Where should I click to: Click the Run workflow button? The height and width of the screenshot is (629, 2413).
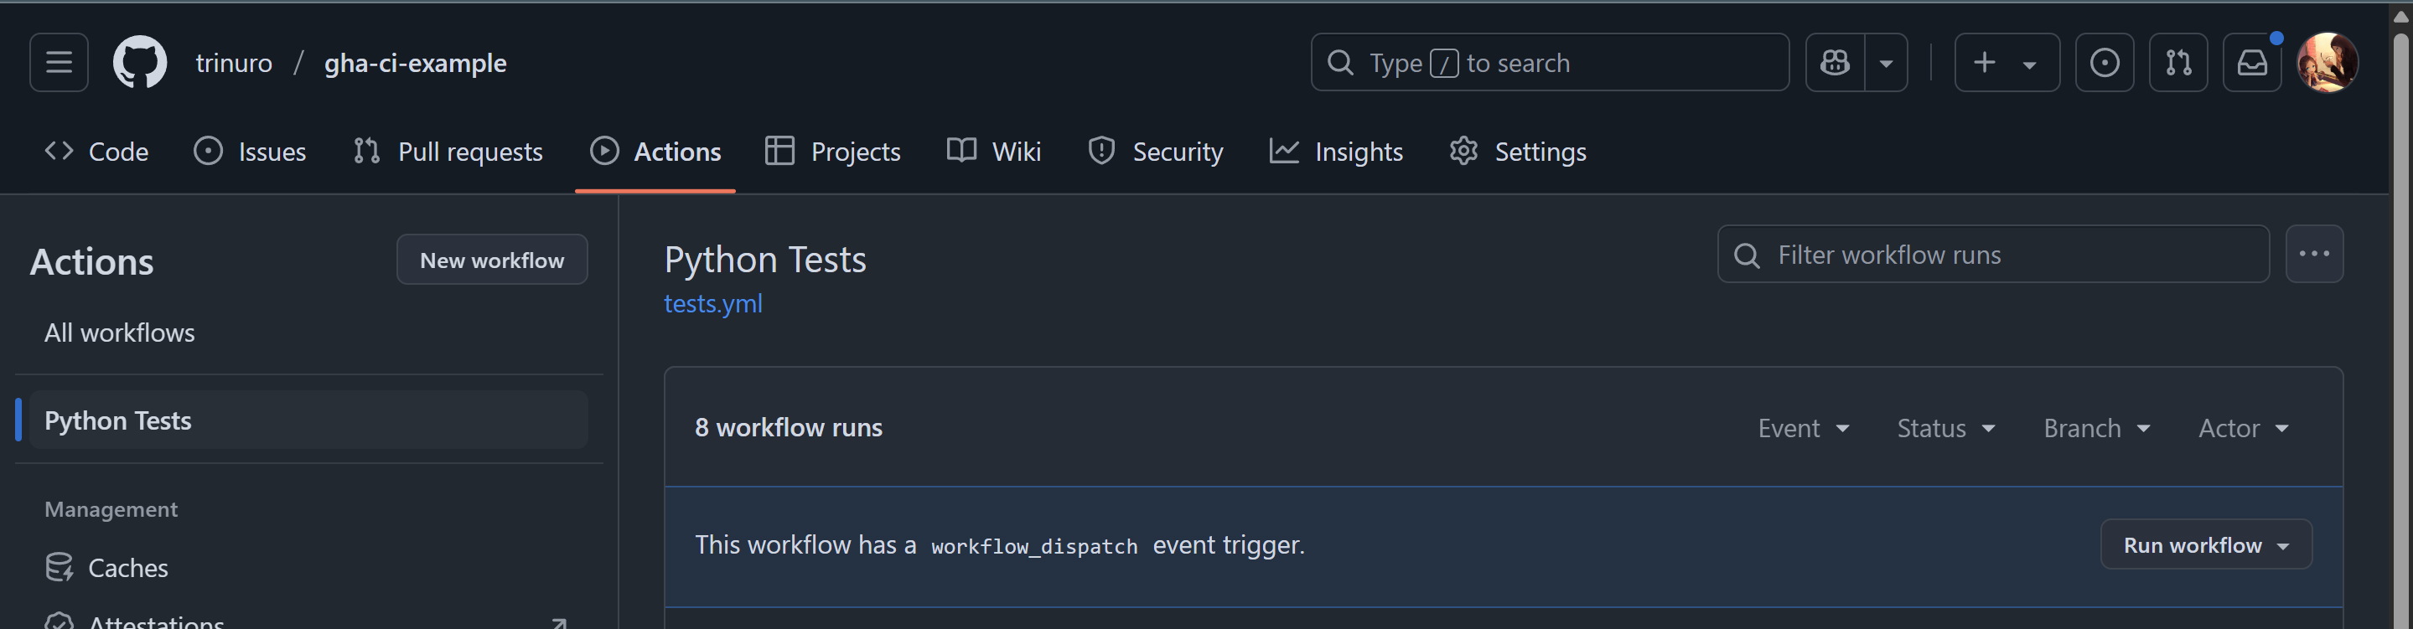point(2205,544)
